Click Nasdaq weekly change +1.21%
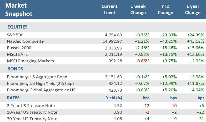The width and height of the screenshot is (206, 122). (142, 41)
